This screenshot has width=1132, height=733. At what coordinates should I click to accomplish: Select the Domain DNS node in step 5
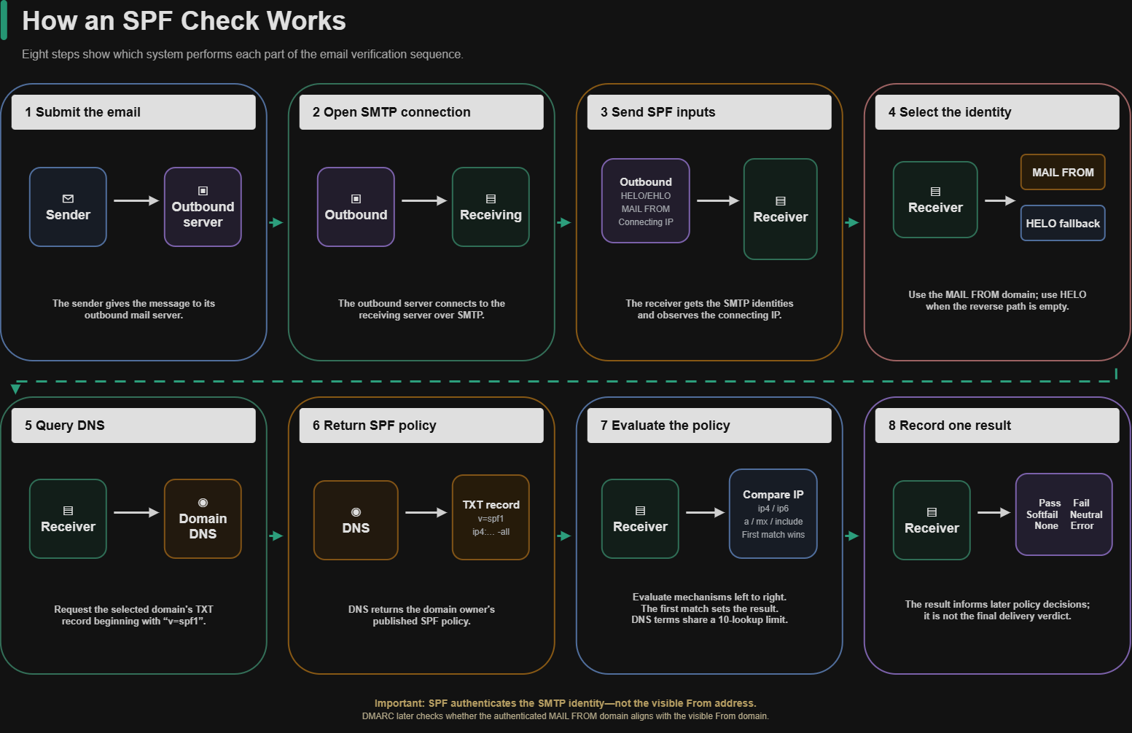click(x=203, y=519)
